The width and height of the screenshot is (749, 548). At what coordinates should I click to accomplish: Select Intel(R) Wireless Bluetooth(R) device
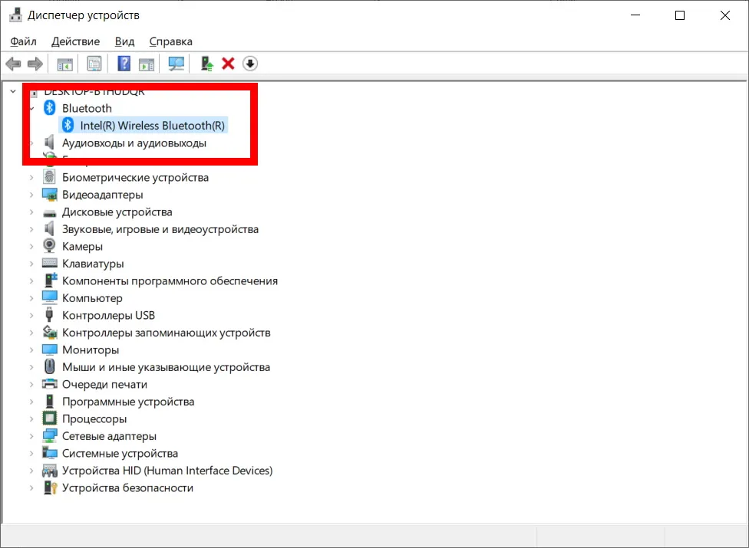(x=152, y=126)
